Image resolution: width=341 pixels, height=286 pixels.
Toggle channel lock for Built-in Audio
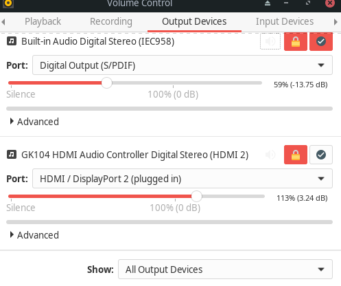pyautogui.click(x=296, y=41)
